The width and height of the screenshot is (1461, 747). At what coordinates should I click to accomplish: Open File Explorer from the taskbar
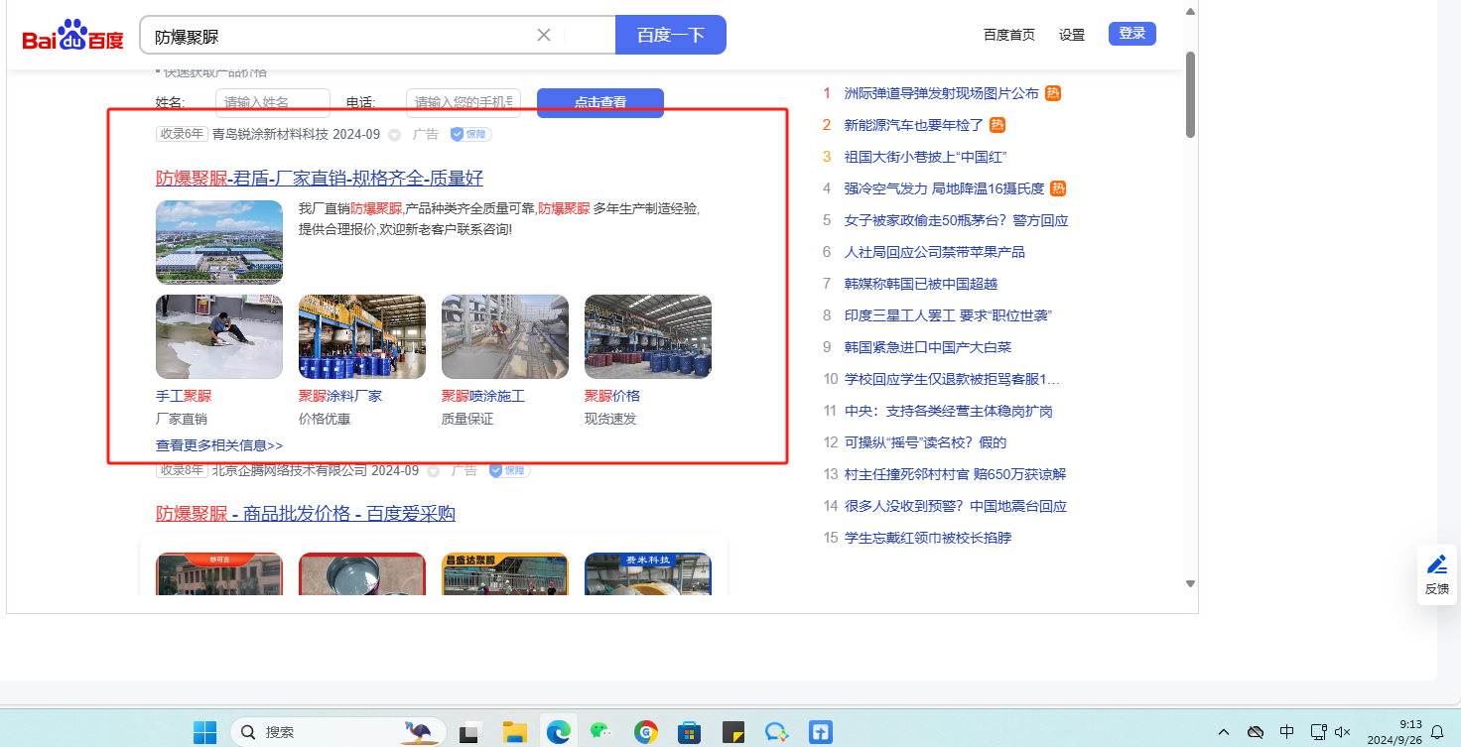pos(514,732)
